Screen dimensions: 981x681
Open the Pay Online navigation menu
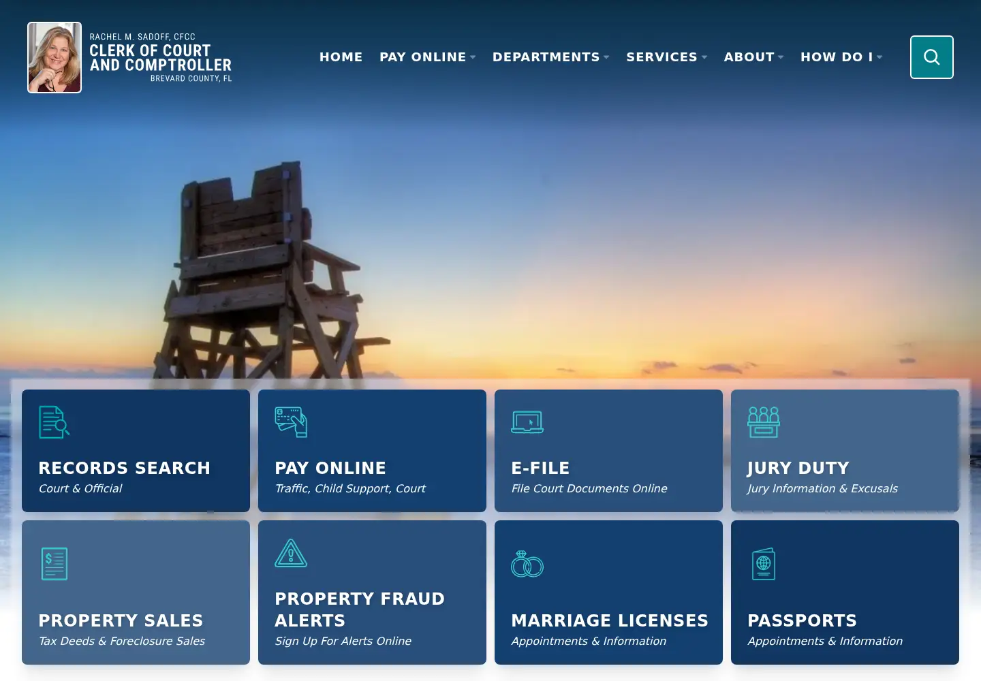tap(422, 57)
